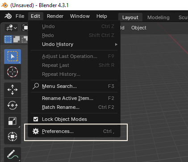Image resolution: width=188 pixels, height=162 pixels.
Task: Open the Object menu in viewport header
Action: (139, 28)
